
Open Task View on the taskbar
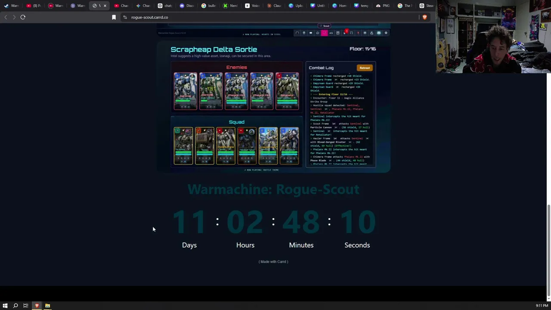26,306
